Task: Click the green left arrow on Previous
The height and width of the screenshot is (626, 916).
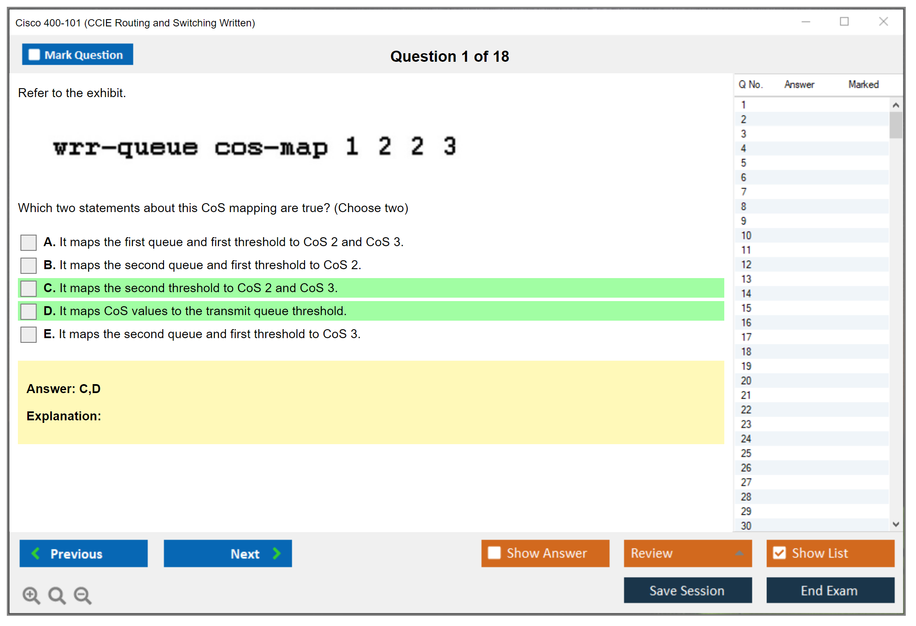Action: click(x=36, y=553)
